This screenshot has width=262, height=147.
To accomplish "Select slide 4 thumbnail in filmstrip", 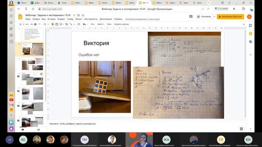I will (x=32, y=79).
